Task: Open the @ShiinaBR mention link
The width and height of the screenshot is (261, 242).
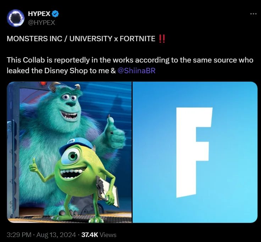Action: [136, 71]
